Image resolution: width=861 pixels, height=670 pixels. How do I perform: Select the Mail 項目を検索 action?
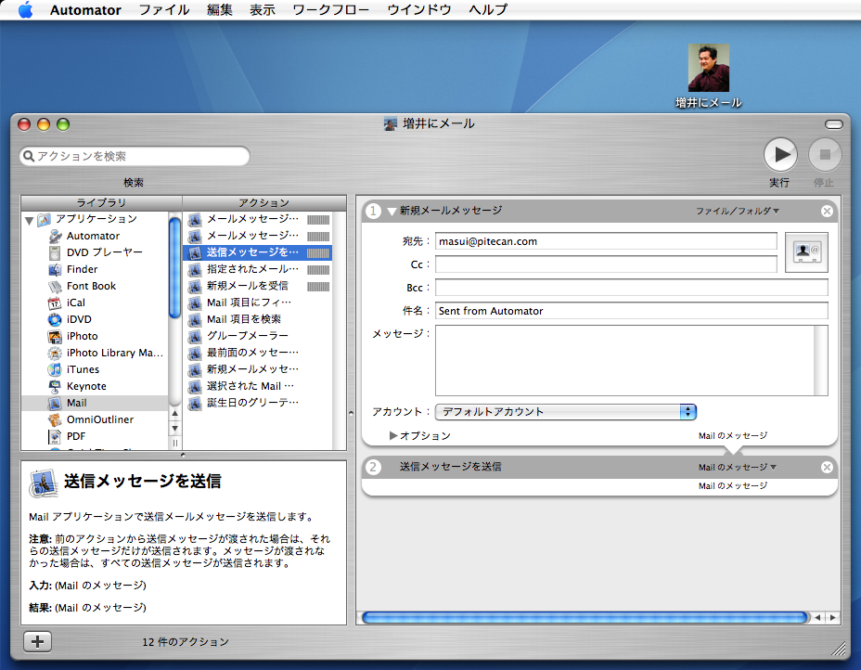click(x=258, y=319)
